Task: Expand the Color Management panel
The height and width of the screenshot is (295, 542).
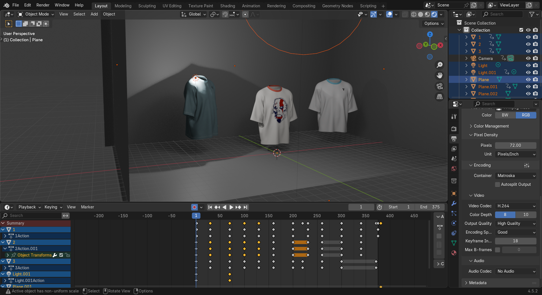Action: (x=491, y=126)
